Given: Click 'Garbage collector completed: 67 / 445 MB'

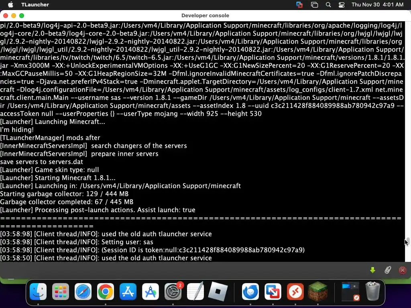Looking at the screenshot, I should click(67, 202).
